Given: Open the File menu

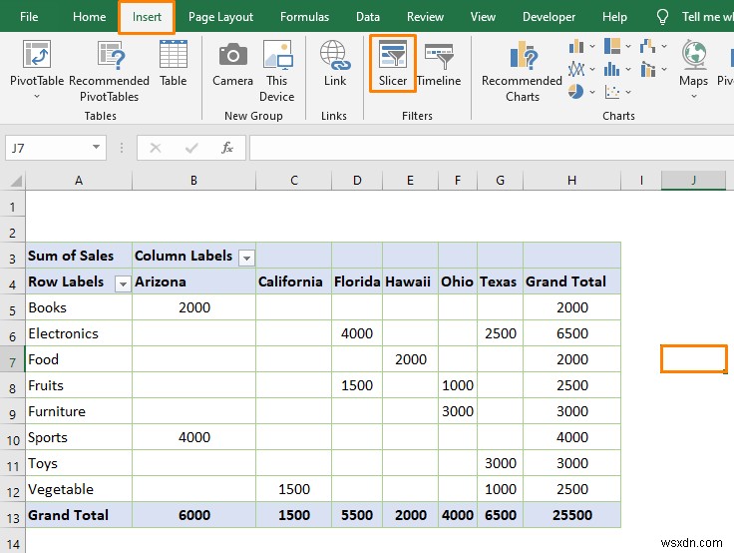Looking at the screenshot, I should click(x=30, y=17).
